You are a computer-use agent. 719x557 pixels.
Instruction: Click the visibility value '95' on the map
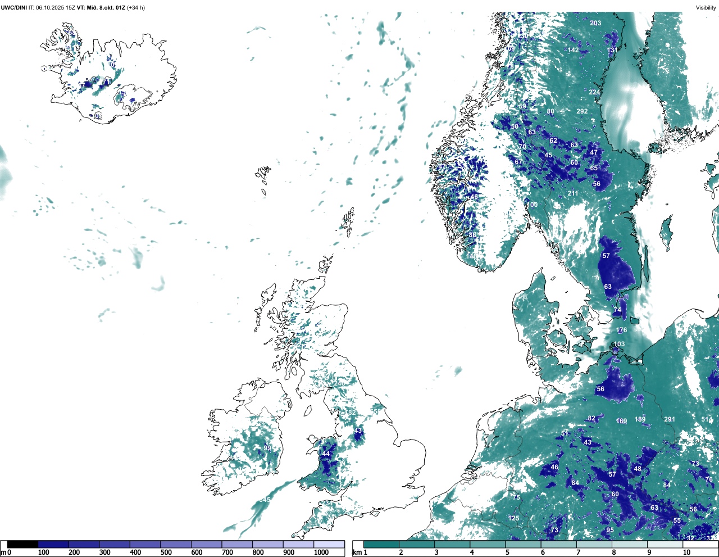[610, 531]
